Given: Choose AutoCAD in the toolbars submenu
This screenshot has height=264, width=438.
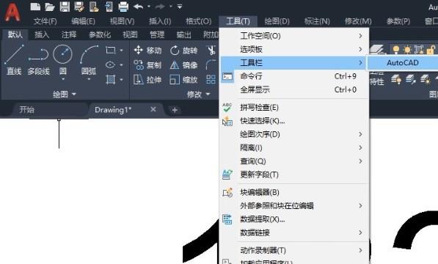Looking at the screenshot, I should tap(402, 63).
